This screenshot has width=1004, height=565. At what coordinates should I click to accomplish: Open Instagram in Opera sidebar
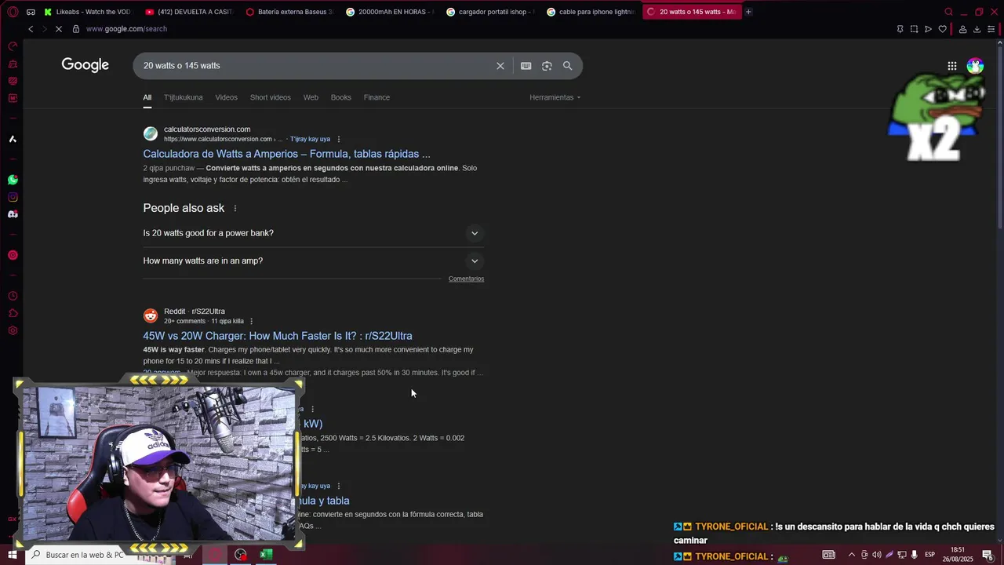click(x=13, y=197)
